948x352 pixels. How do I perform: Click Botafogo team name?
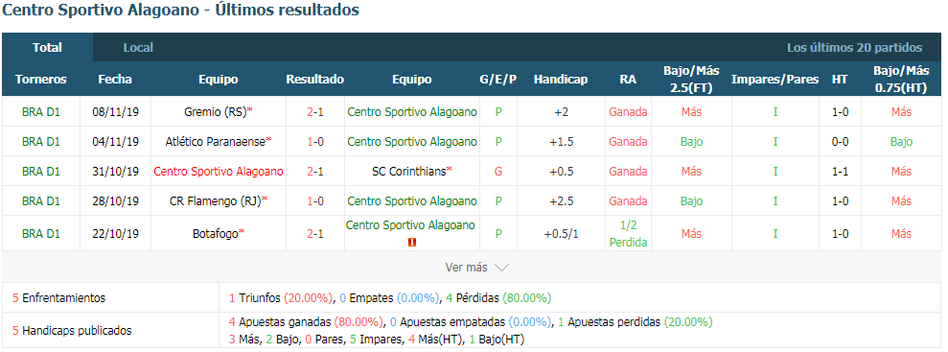click(x=216, y=233)
